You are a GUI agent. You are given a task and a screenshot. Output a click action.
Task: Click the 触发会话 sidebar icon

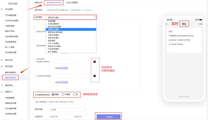(2, 60)
